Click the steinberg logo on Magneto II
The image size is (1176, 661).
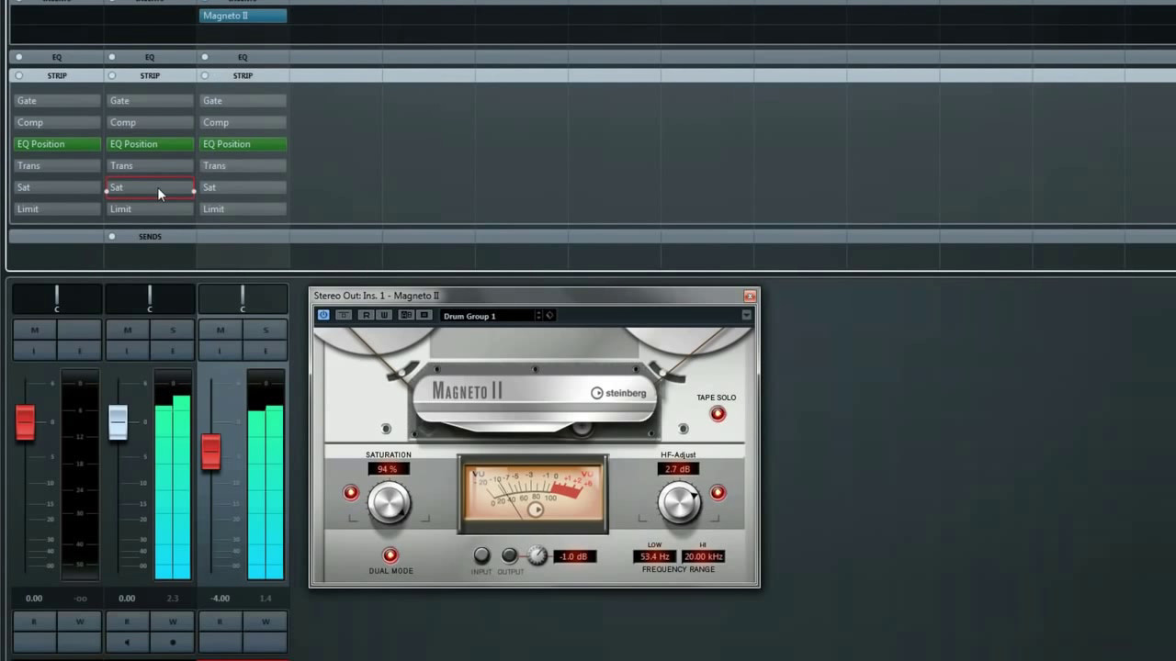tap(618, 393)
